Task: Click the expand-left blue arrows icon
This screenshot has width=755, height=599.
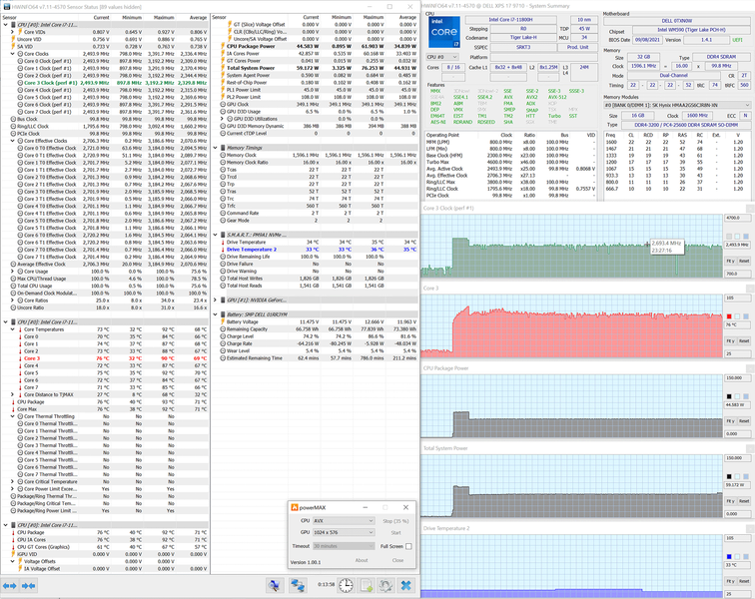Action: 10,585
